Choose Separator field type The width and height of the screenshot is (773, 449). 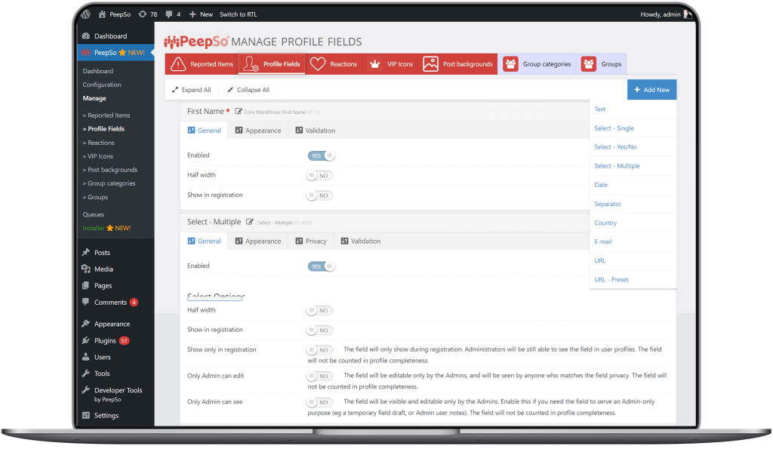click(633, 204)
